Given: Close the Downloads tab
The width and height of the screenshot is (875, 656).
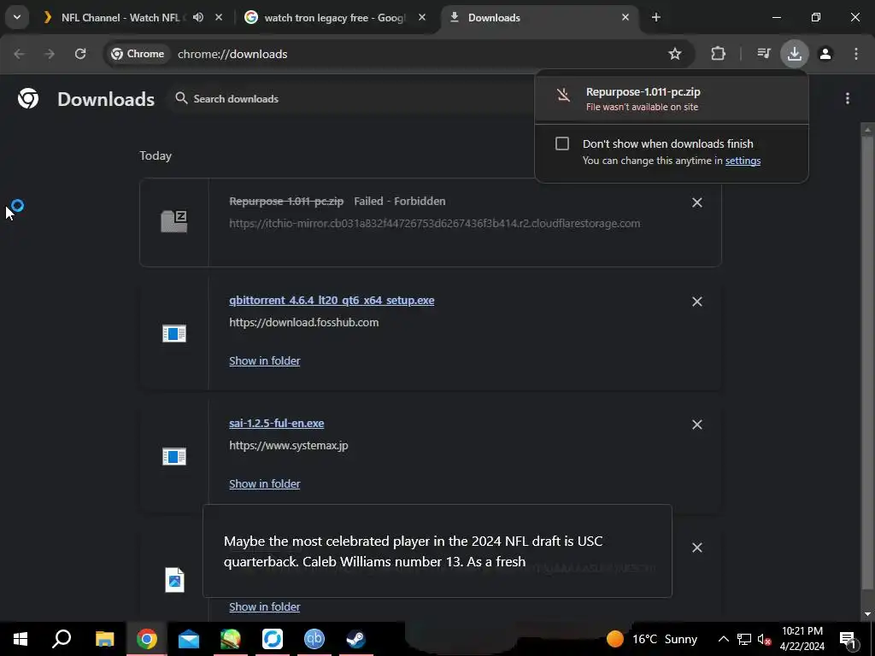Looking at the screenshot, I should tap(625, 17).
